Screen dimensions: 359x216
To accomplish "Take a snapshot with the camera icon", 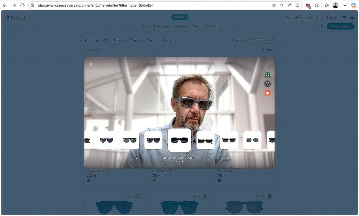I will point(267,84).
